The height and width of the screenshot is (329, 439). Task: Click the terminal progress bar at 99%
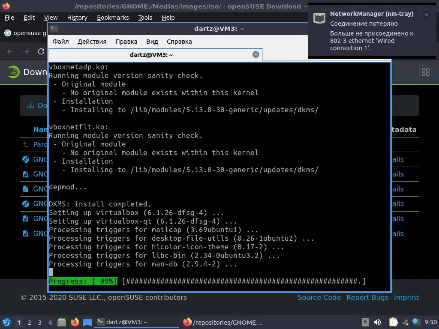tap(207, 281)
